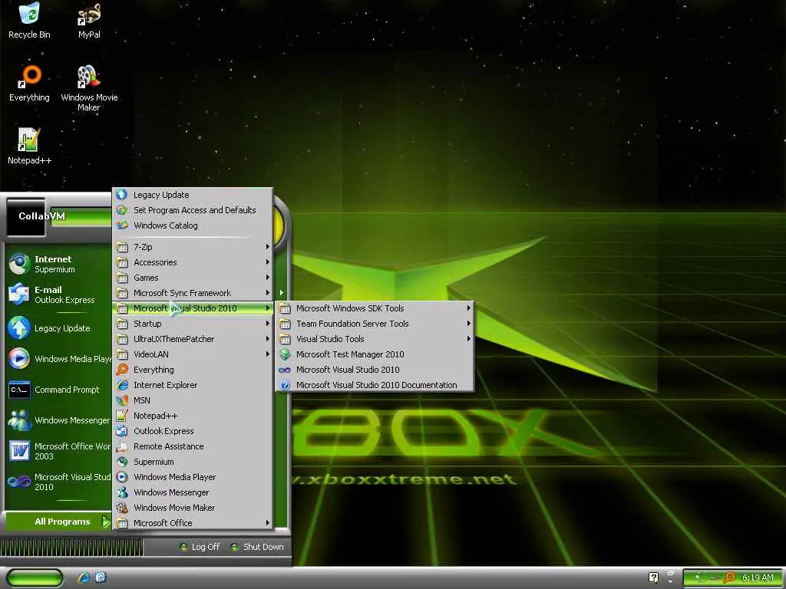Expand the UltraUXThemePatcher folder arrow
786x589 pixels.
point(268,339)
